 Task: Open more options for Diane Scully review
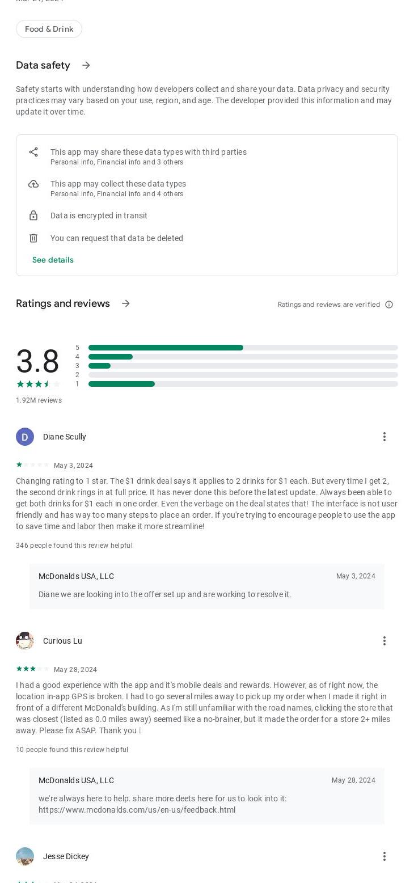(x=385, y=437)
